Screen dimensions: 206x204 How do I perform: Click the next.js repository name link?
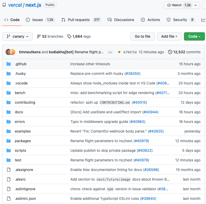pos(33,5)
